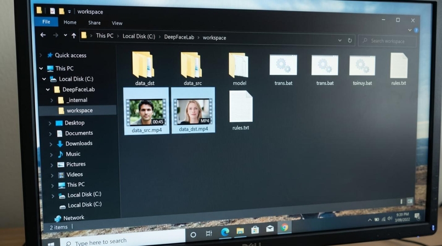
Task: Select the data_src.mp4 video thumbnail
Action: [x=146, y=111]
